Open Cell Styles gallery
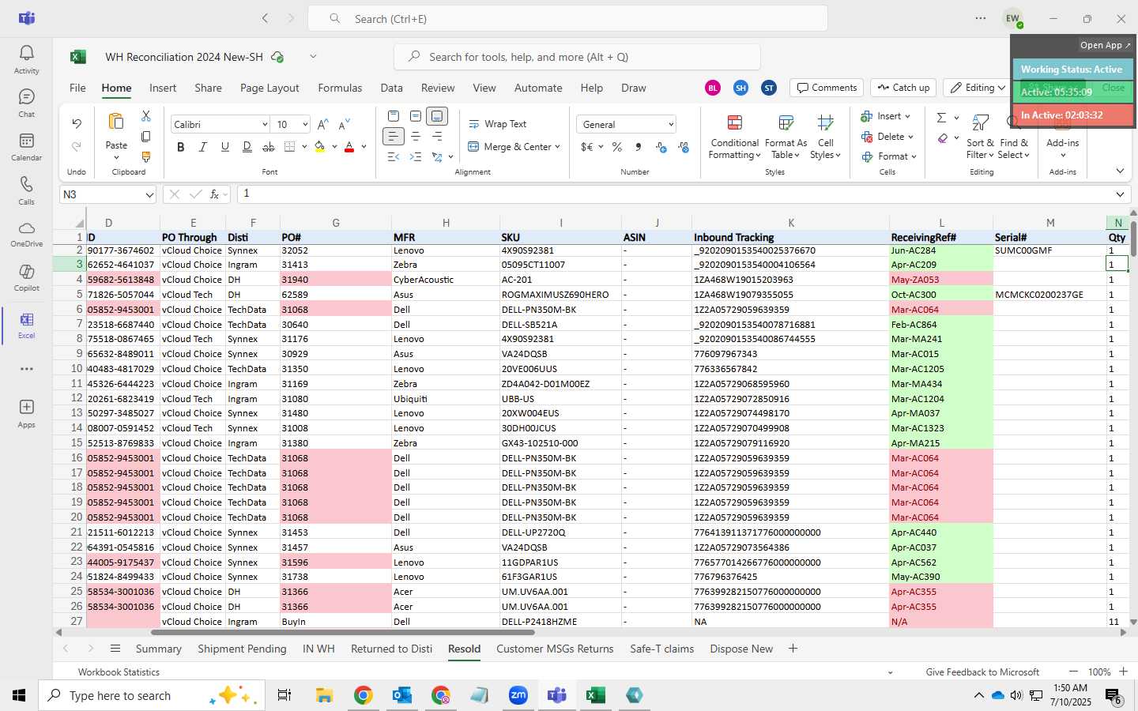 pos(825,137)
